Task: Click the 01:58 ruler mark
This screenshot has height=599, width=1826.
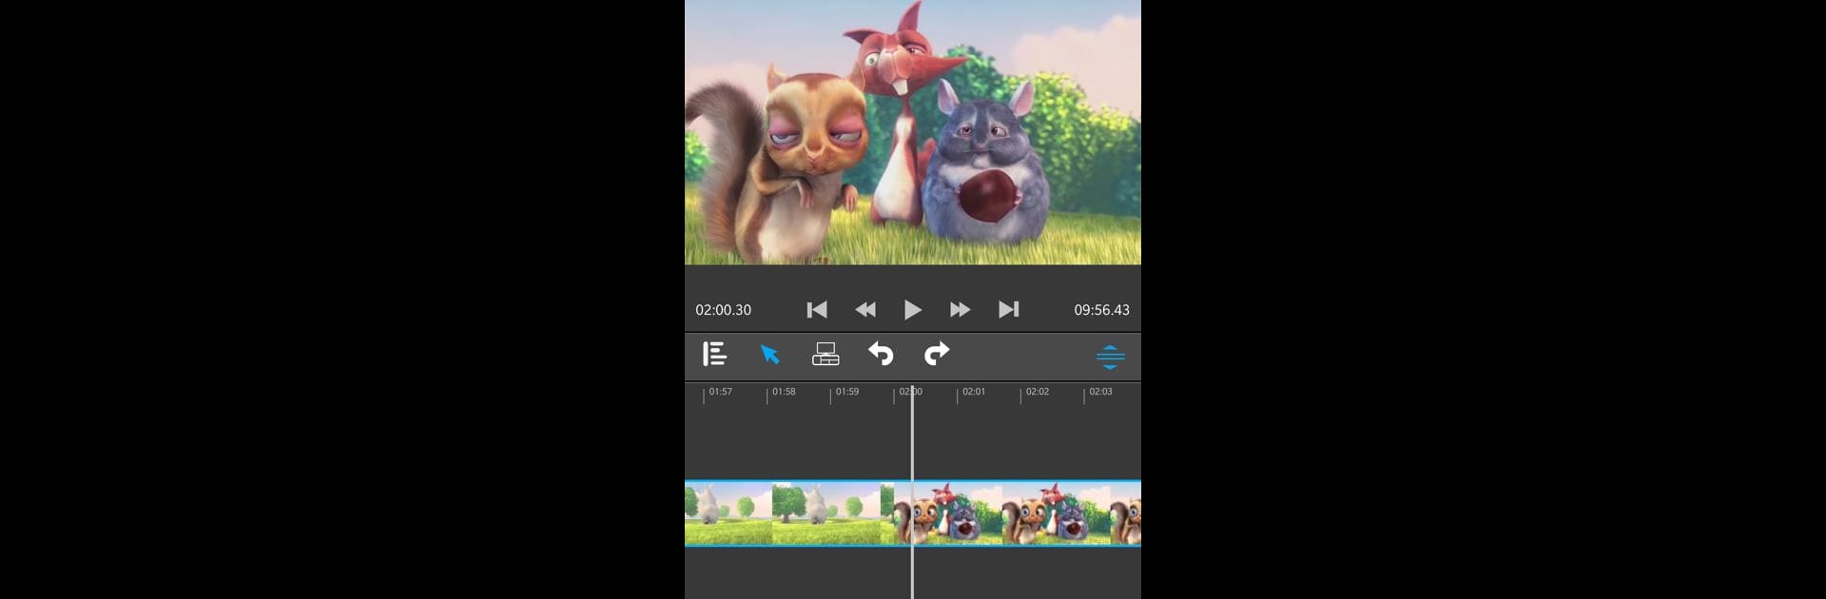Action: click(784, 392)
